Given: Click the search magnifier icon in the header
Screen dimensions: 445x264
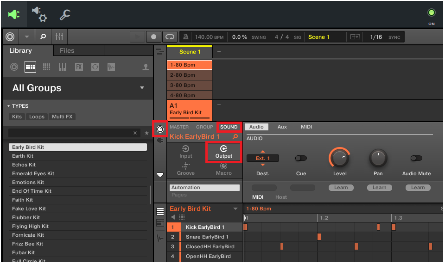Looking at the screenshot, I should 43,37.
